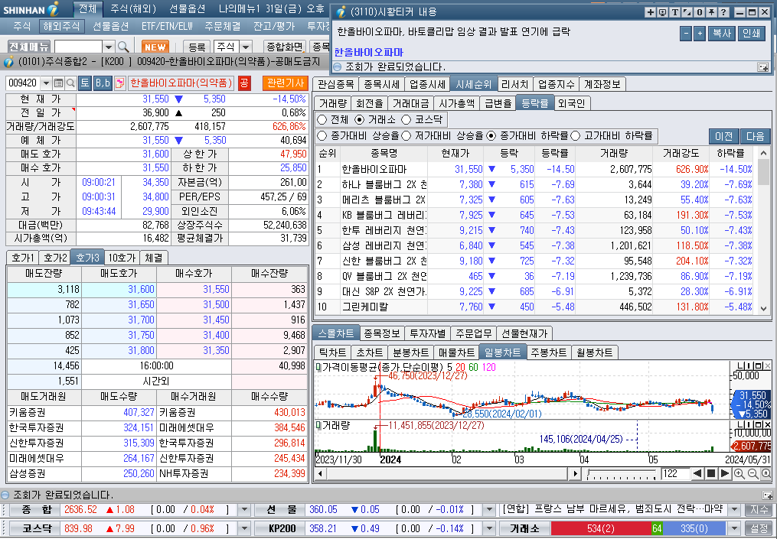This screenshot has width=777, height=539.
Task: Select the 월봉차트 chart tab
Action: point(594,353)
